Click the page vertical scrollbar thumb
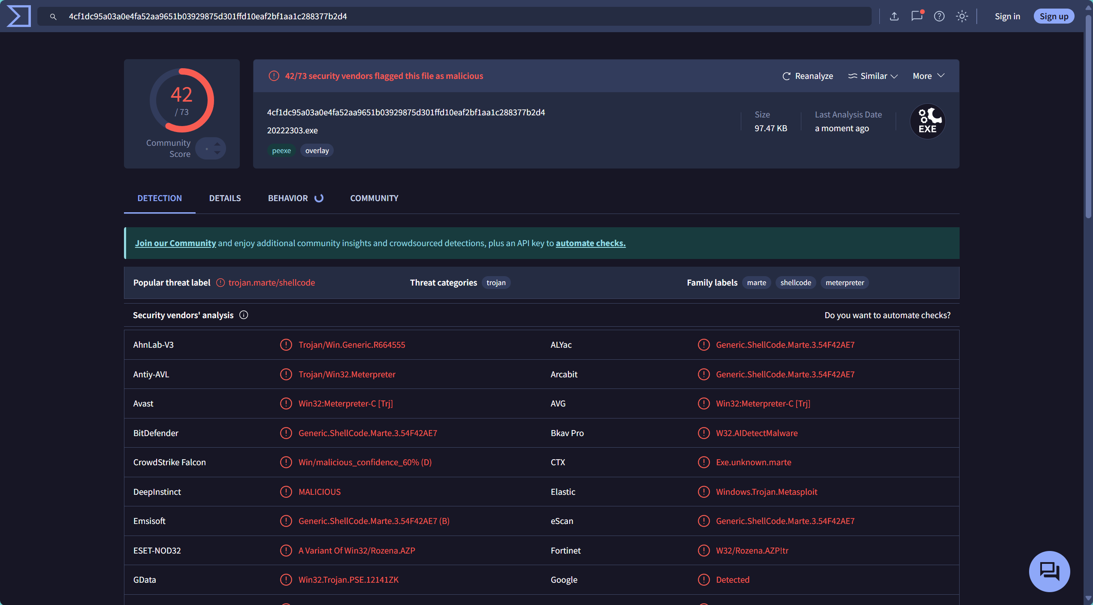Viewport: 1093px width, 605px height. pos(1088,117)
